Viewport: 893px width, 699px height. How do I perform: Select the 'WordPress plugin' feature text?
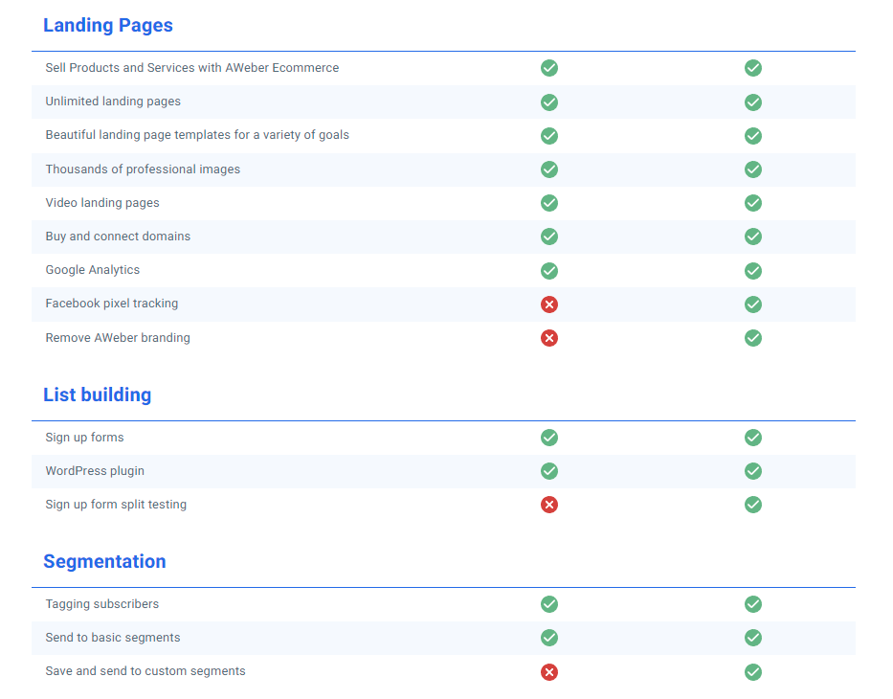(95, 471)
